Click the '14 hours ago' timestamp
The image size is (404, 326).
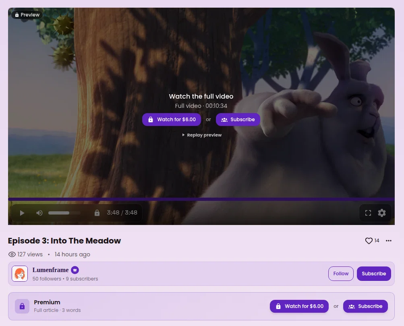(73, 254)
